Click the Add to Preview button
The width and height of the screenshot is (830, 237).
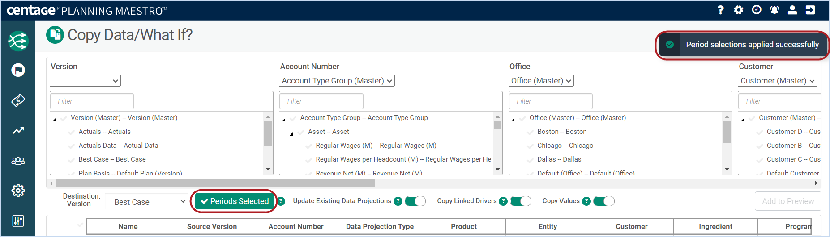[788, 201]
